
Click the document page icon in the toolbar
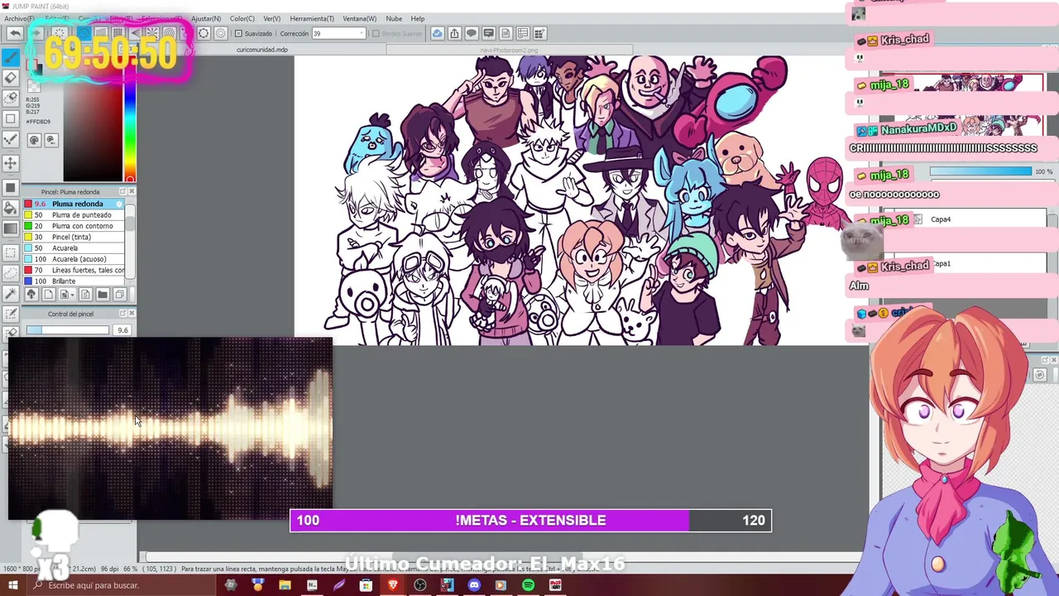[x=506, y=33]
